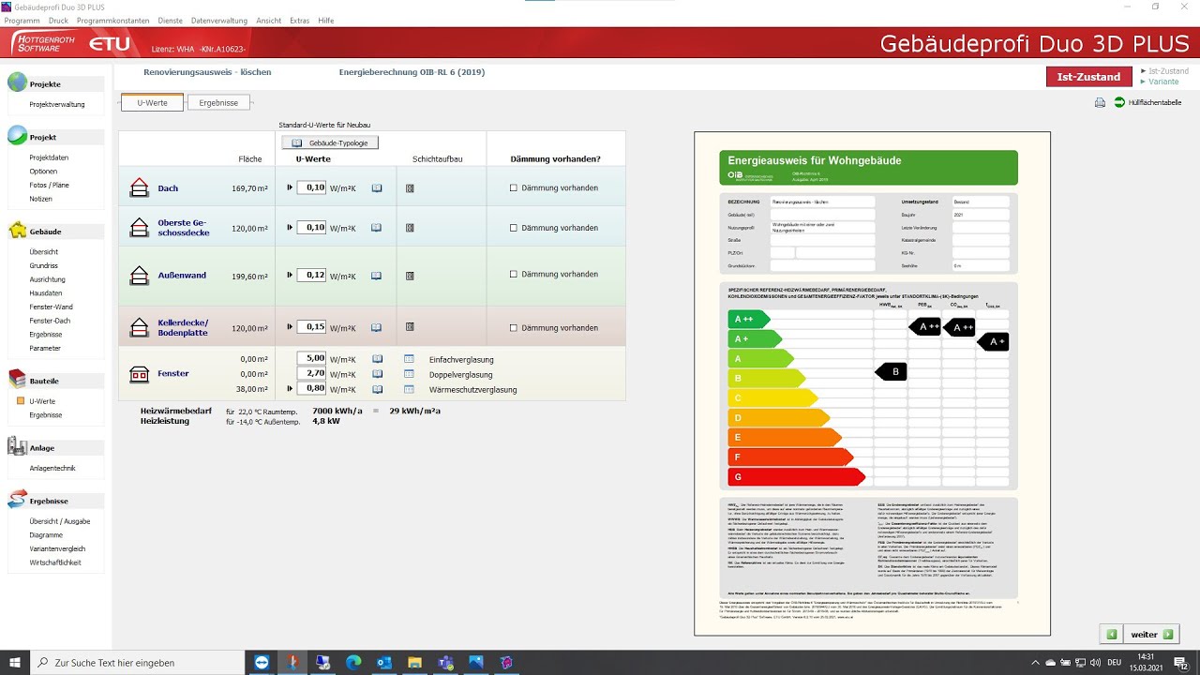
Task: Open the catalog book icon for Oberste Geschossdecke
Action: click(x=377, y=227)
